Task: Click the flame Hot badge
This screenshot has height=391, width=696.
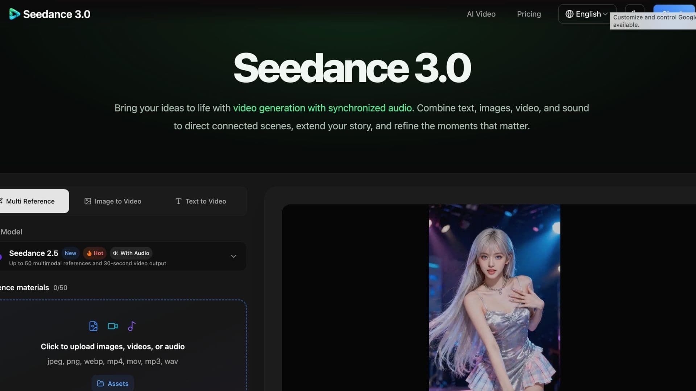Action: (95, 253)
